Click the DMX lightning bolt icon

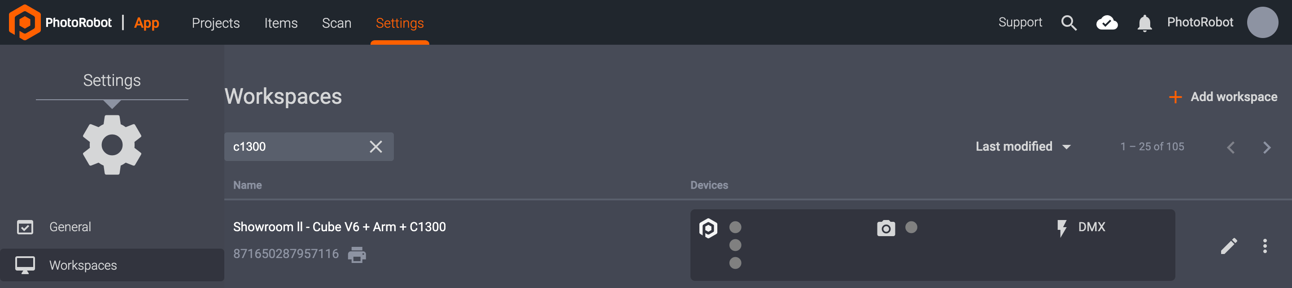point(1061,228)
